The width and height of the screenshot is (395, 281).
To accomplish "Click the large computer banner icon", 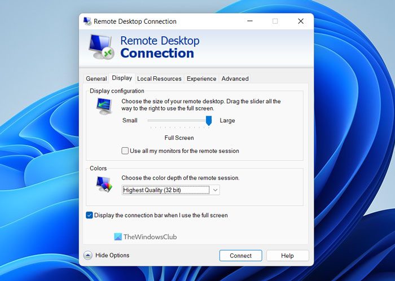I will pyautogui.click(x=102, y=47).
